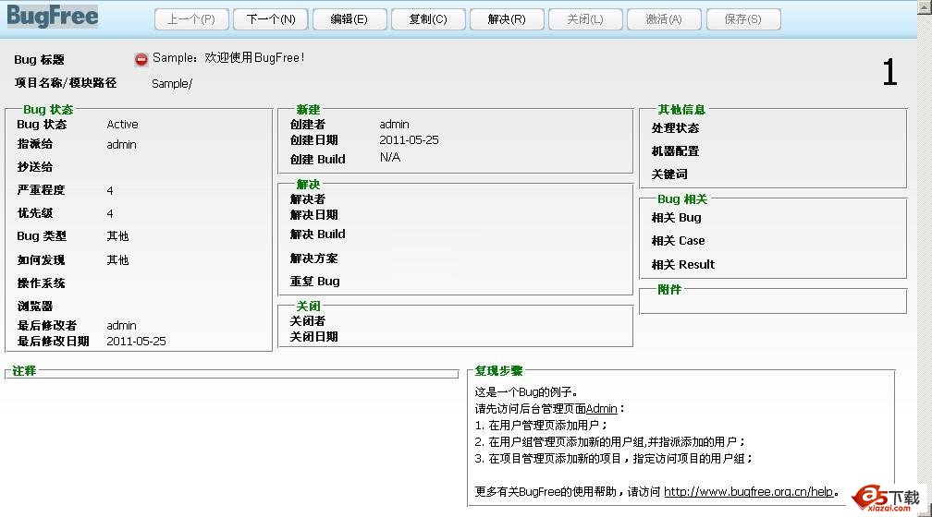The width and height of the screenshot is (932, 517).
Task: Click the 严重程度 value 4
Action: (110, 190)
